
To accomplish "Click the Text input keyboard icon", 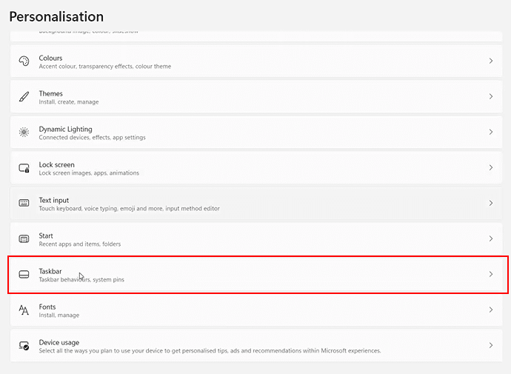I will pos(24,204).
